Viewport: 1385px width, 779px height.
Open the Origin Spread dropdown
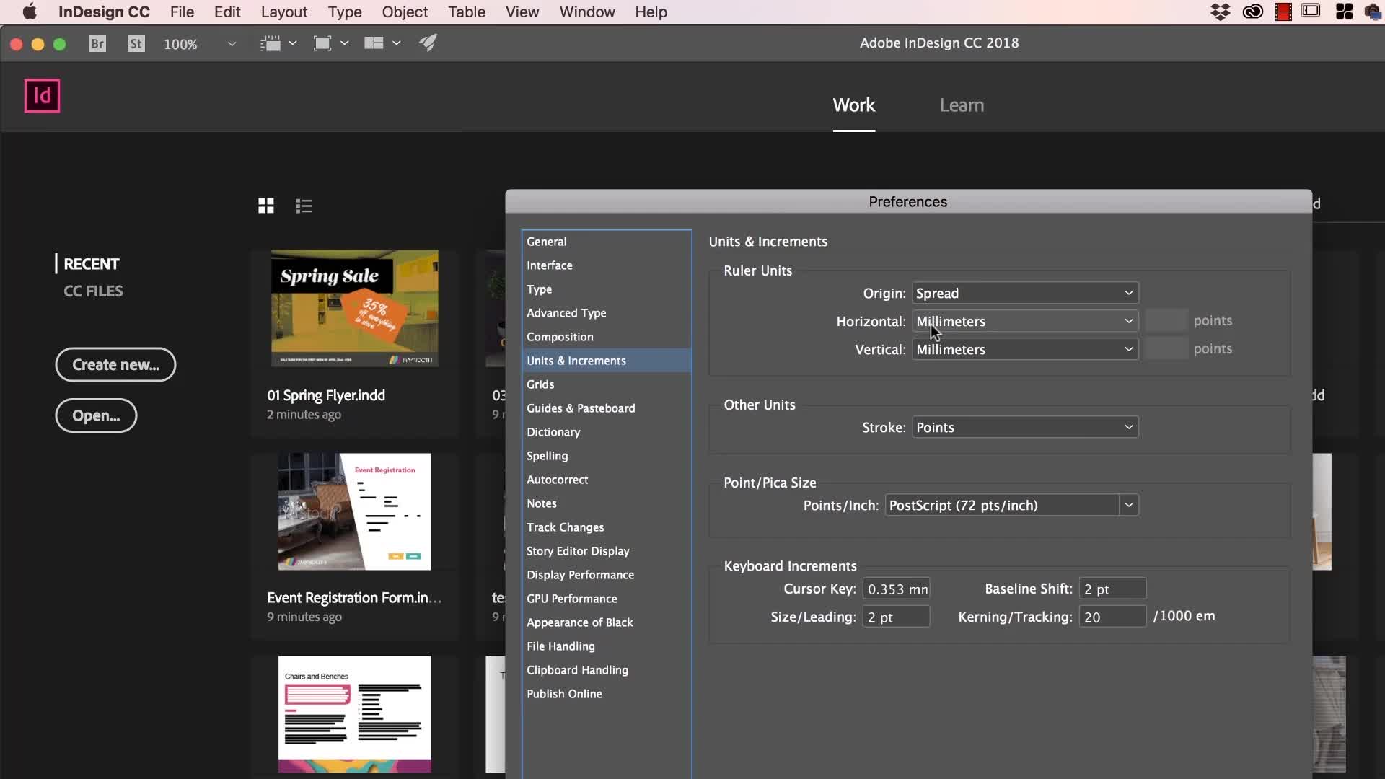(1025, 293)
